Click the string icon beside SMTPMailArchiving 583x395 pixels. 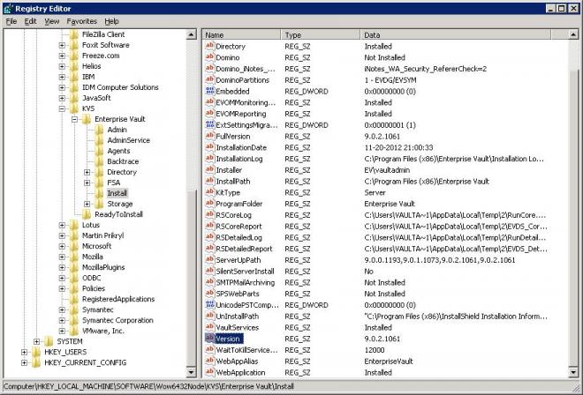pyautogui.click(x=209, y=282)
